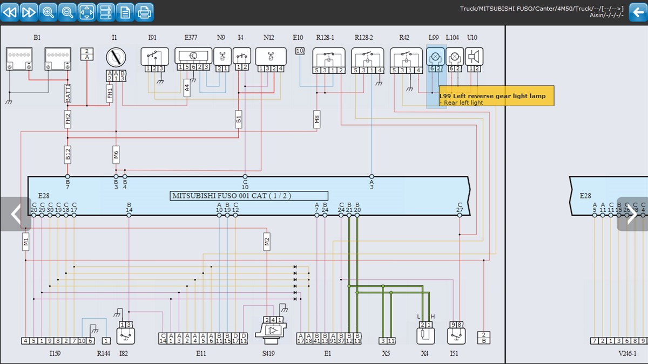
Task: Click the U10 horn/speaker component symbol
Action: 474,59
